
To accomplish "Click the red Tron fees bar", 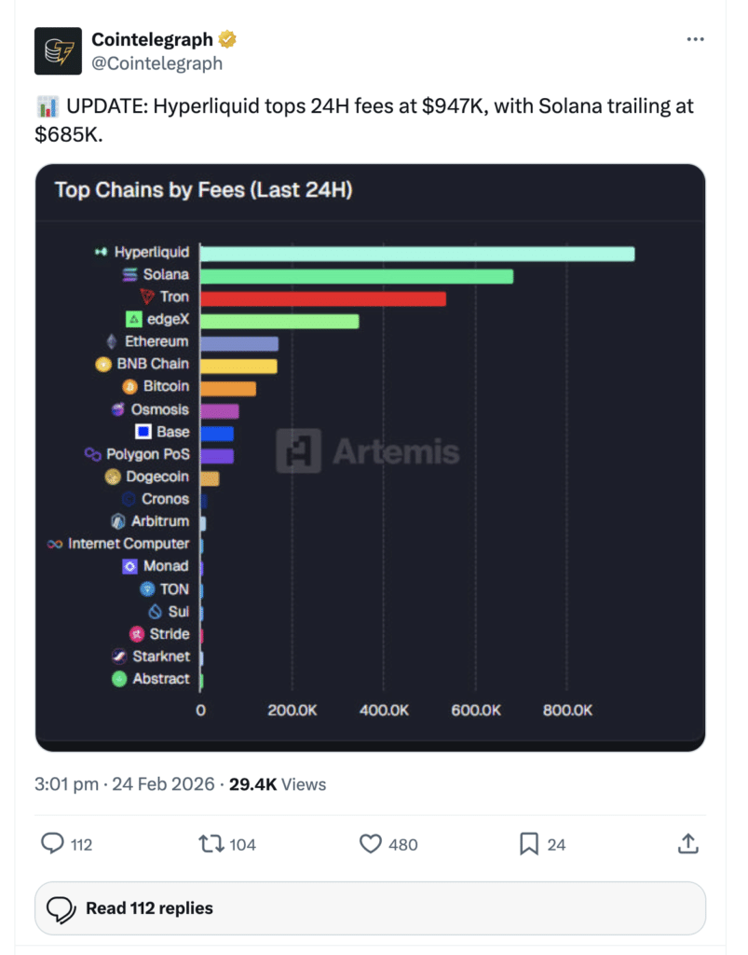I will point(323,298).
